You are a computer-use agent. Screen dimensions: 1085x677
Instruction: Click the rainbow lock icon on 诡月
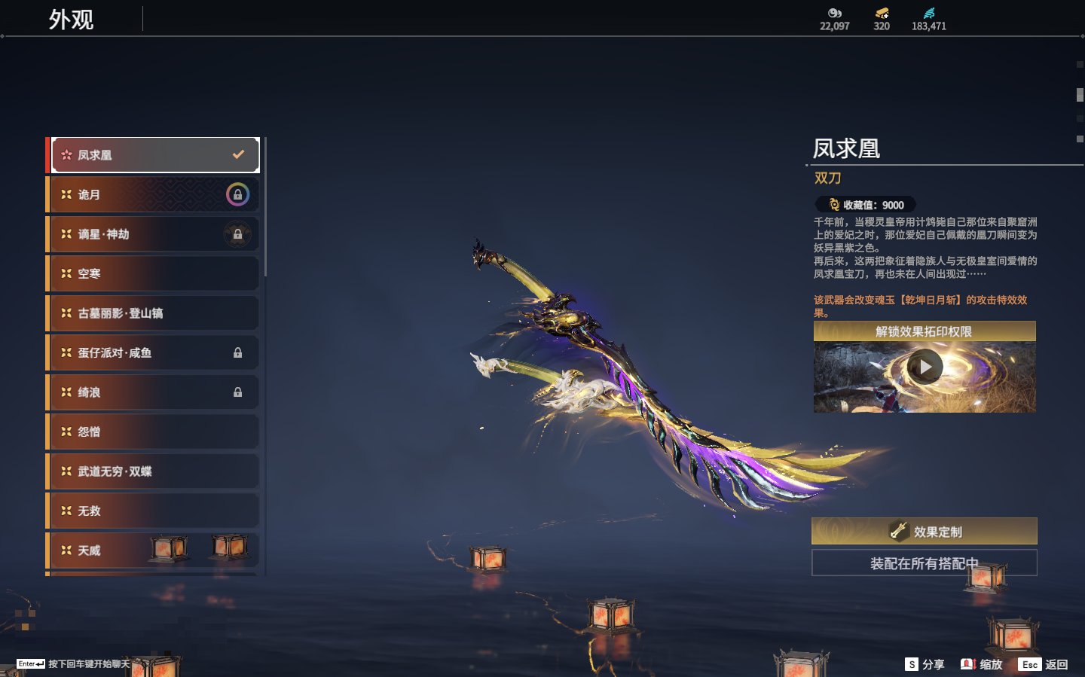click(237, 194)
